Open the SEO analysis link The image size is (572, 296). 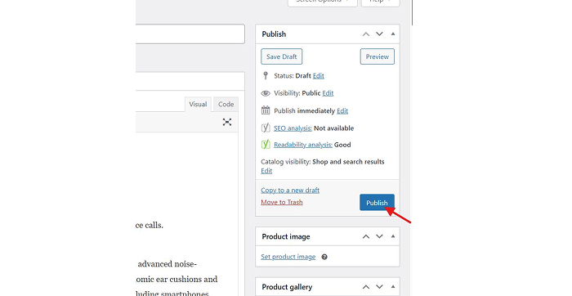tap(293, 128)
